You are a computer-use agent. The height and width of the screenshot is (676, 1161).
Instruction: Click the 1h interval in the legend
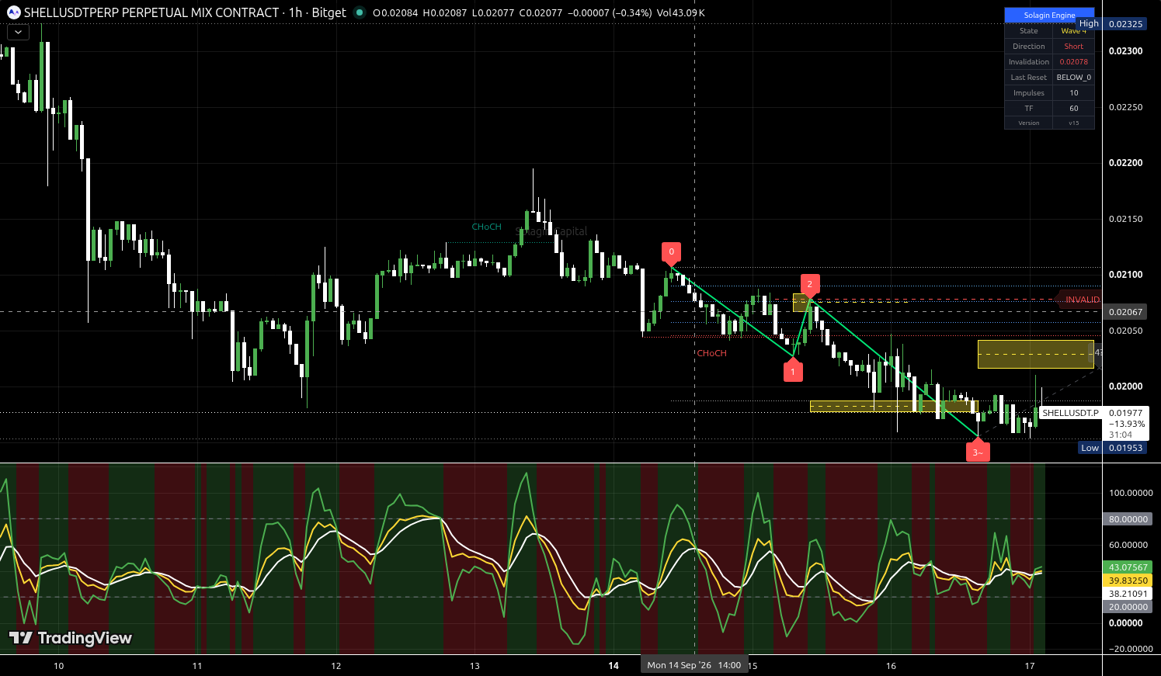(x=295, y=12)
